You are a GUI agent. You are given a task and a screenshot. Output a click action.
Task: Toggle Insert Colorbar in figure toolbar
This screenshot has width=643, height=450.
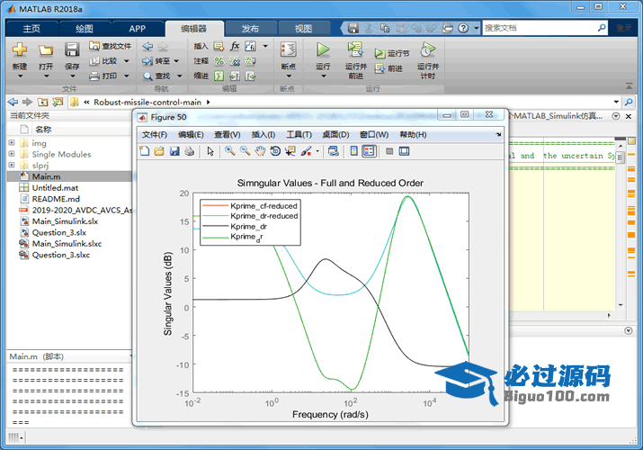click(x=354, y=151)
